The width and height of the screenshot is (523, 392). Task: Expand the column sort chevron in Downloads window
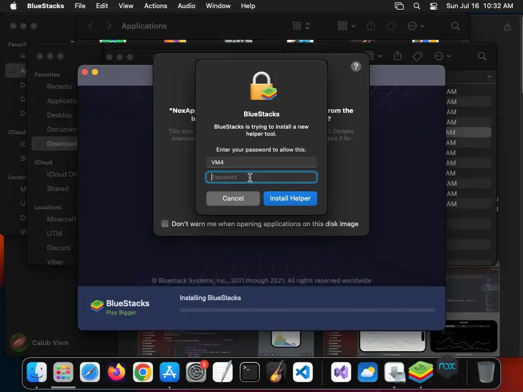(x=489, y=77)
